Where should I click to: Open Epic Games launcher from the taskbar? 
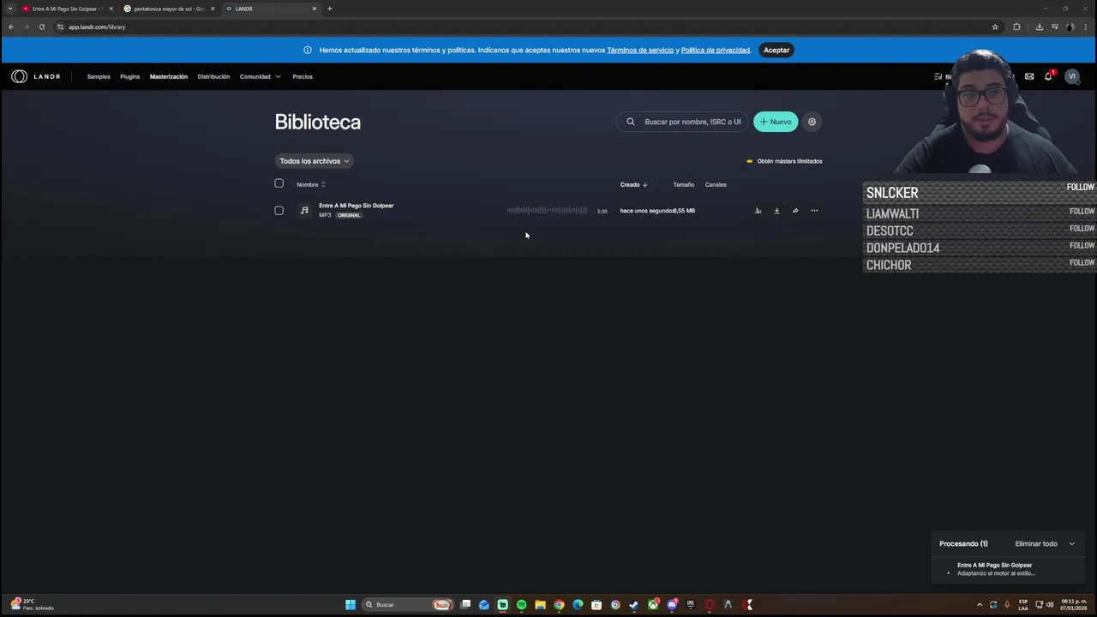pyautogui.click(x=691, y=605)
